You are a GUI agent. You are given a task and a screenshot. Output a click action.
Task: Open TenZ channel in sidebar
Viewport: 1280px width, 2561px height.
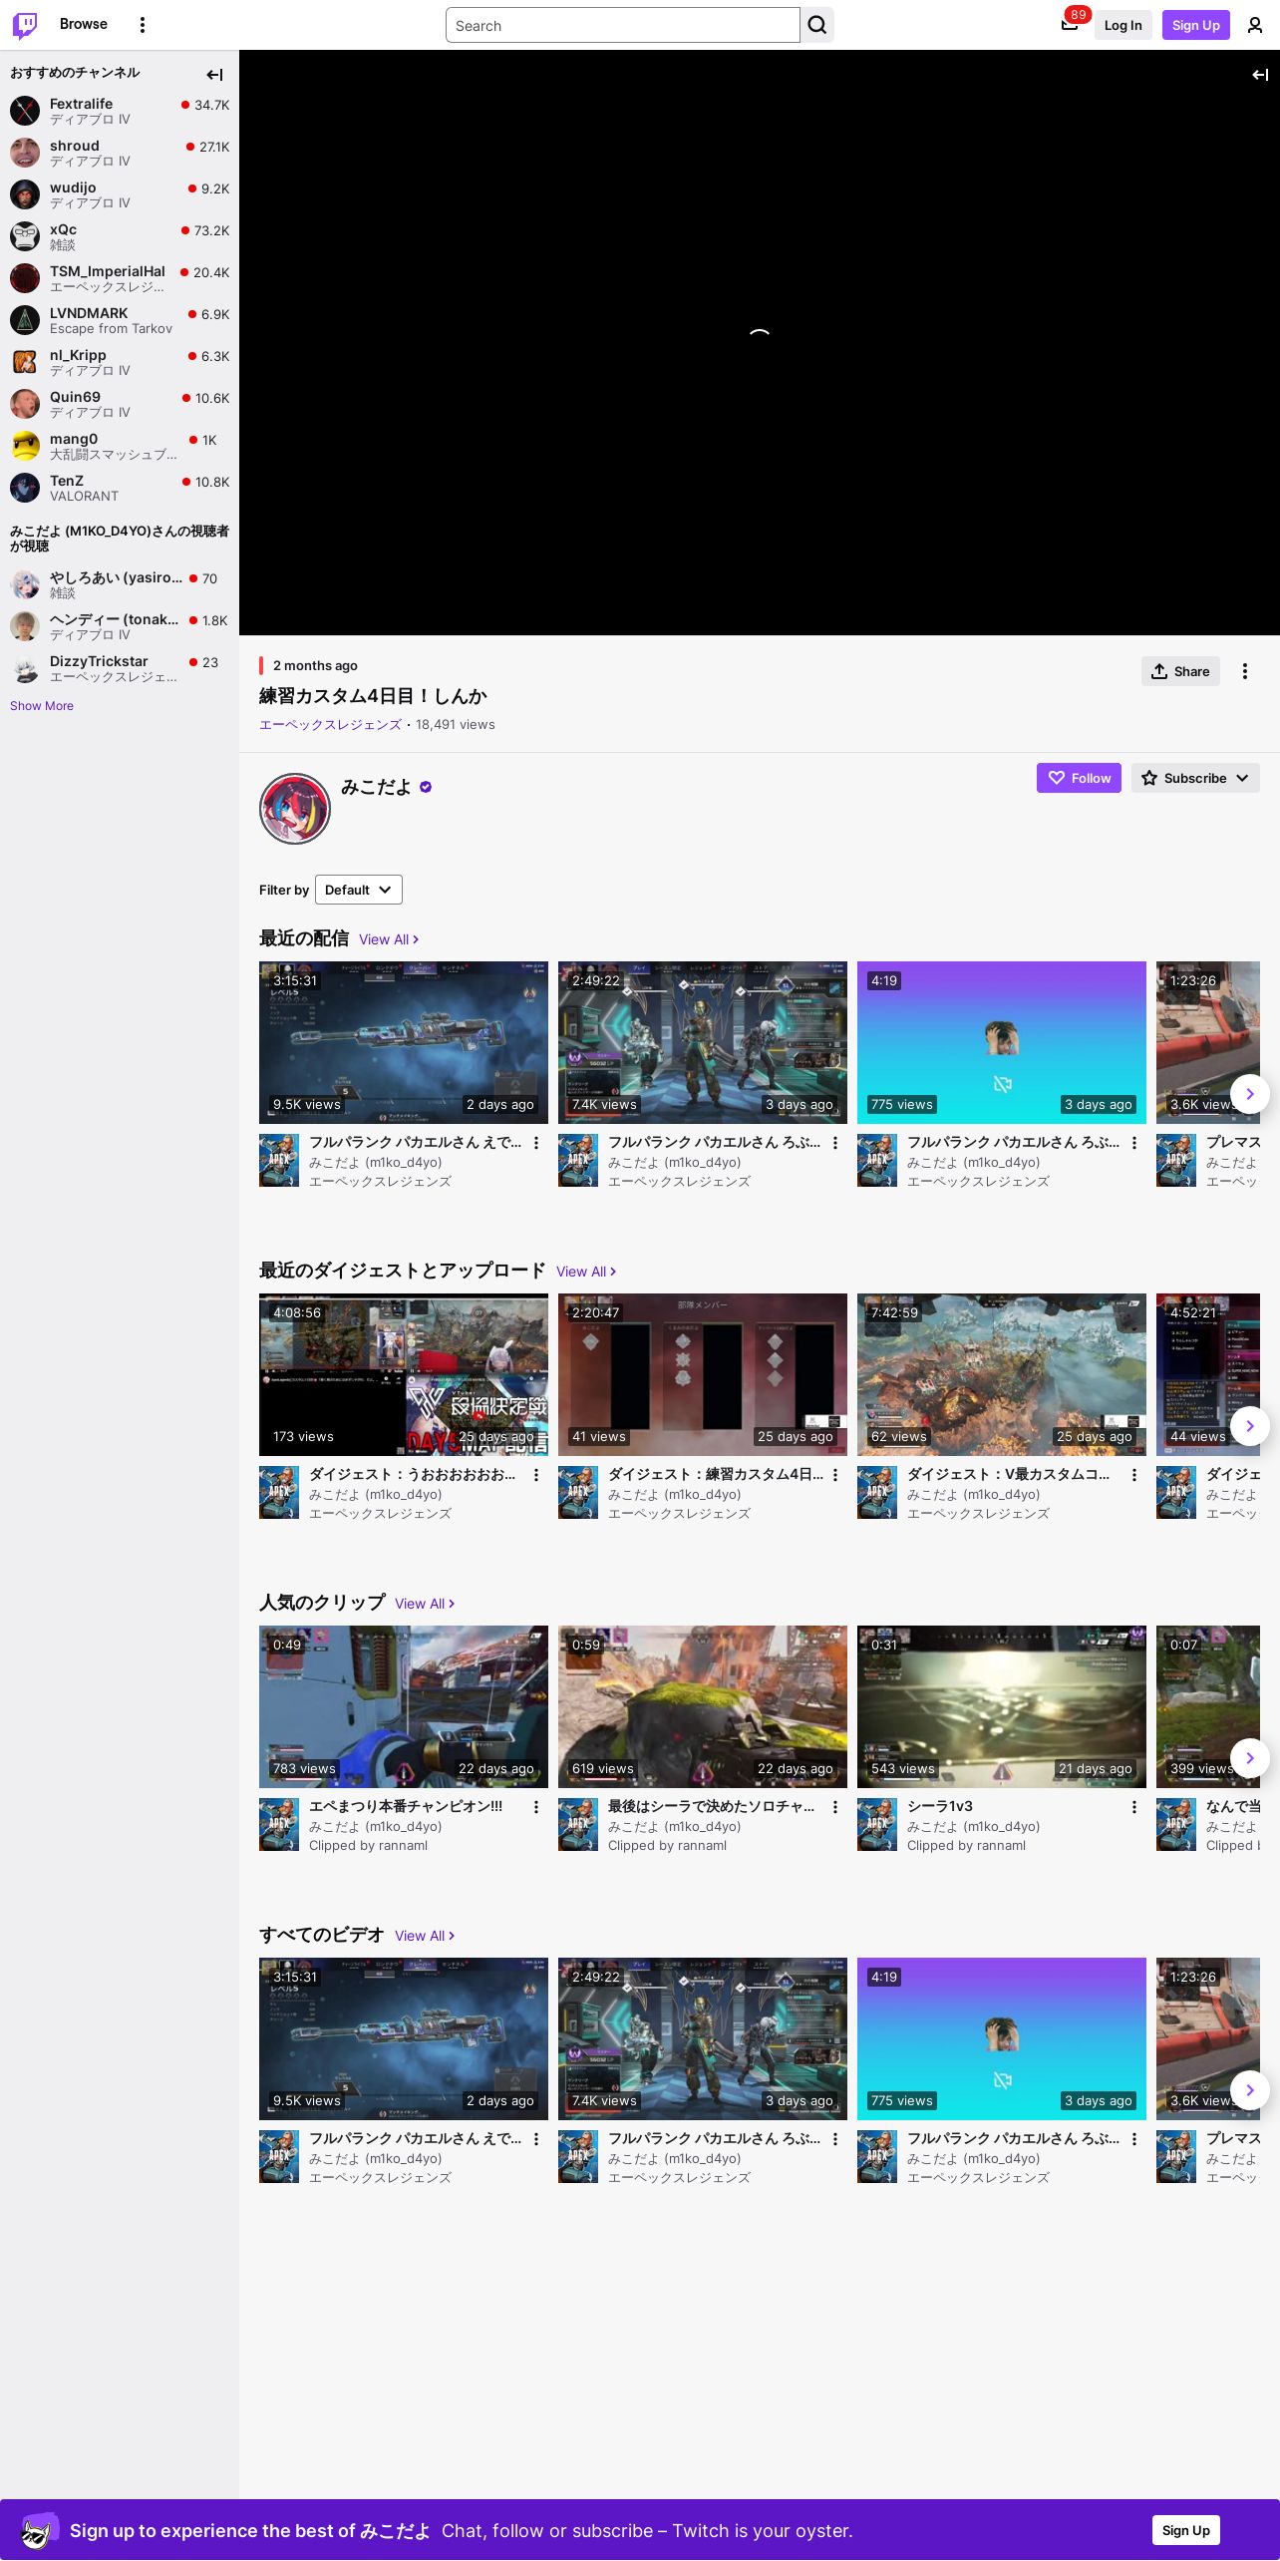pos(120,488)
